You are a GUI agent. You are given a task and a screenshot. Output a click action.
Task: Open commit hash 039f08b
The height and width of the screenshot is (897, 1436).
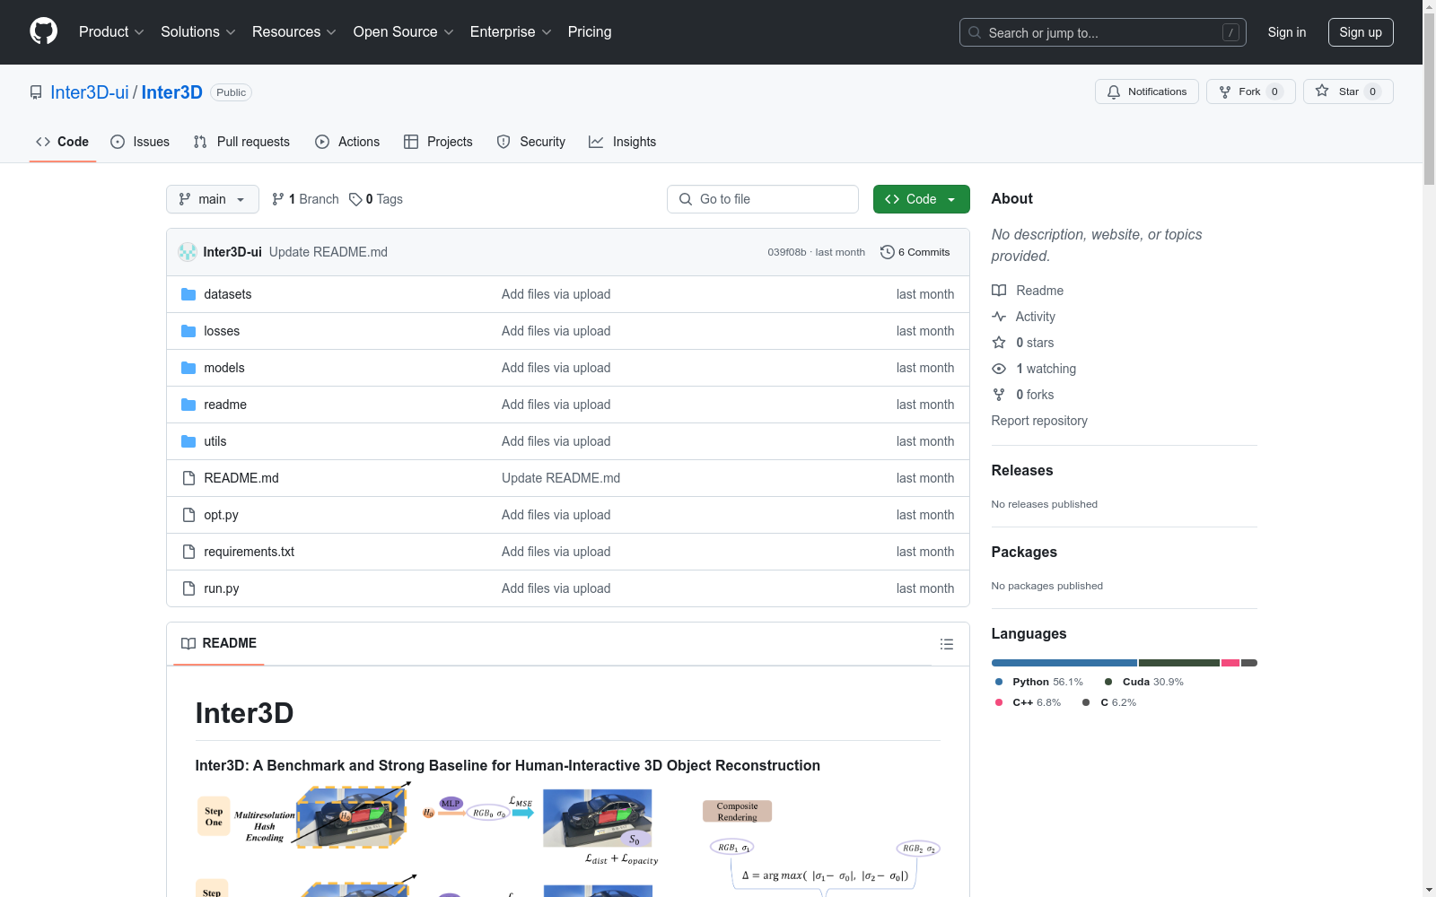787,252
